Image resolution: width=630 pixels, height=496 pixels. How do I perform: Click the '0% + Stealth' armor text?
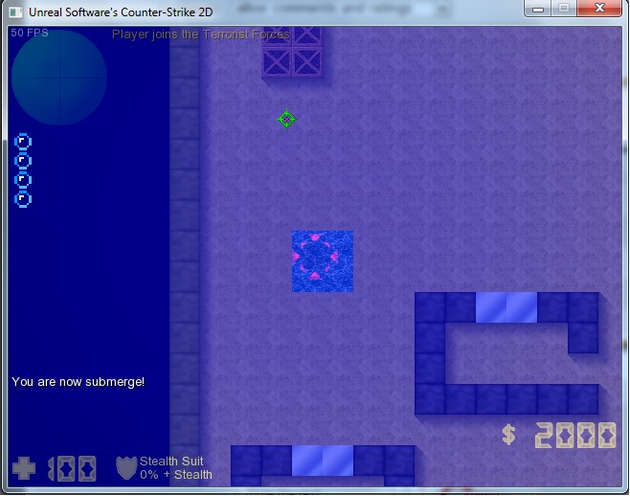176,475
